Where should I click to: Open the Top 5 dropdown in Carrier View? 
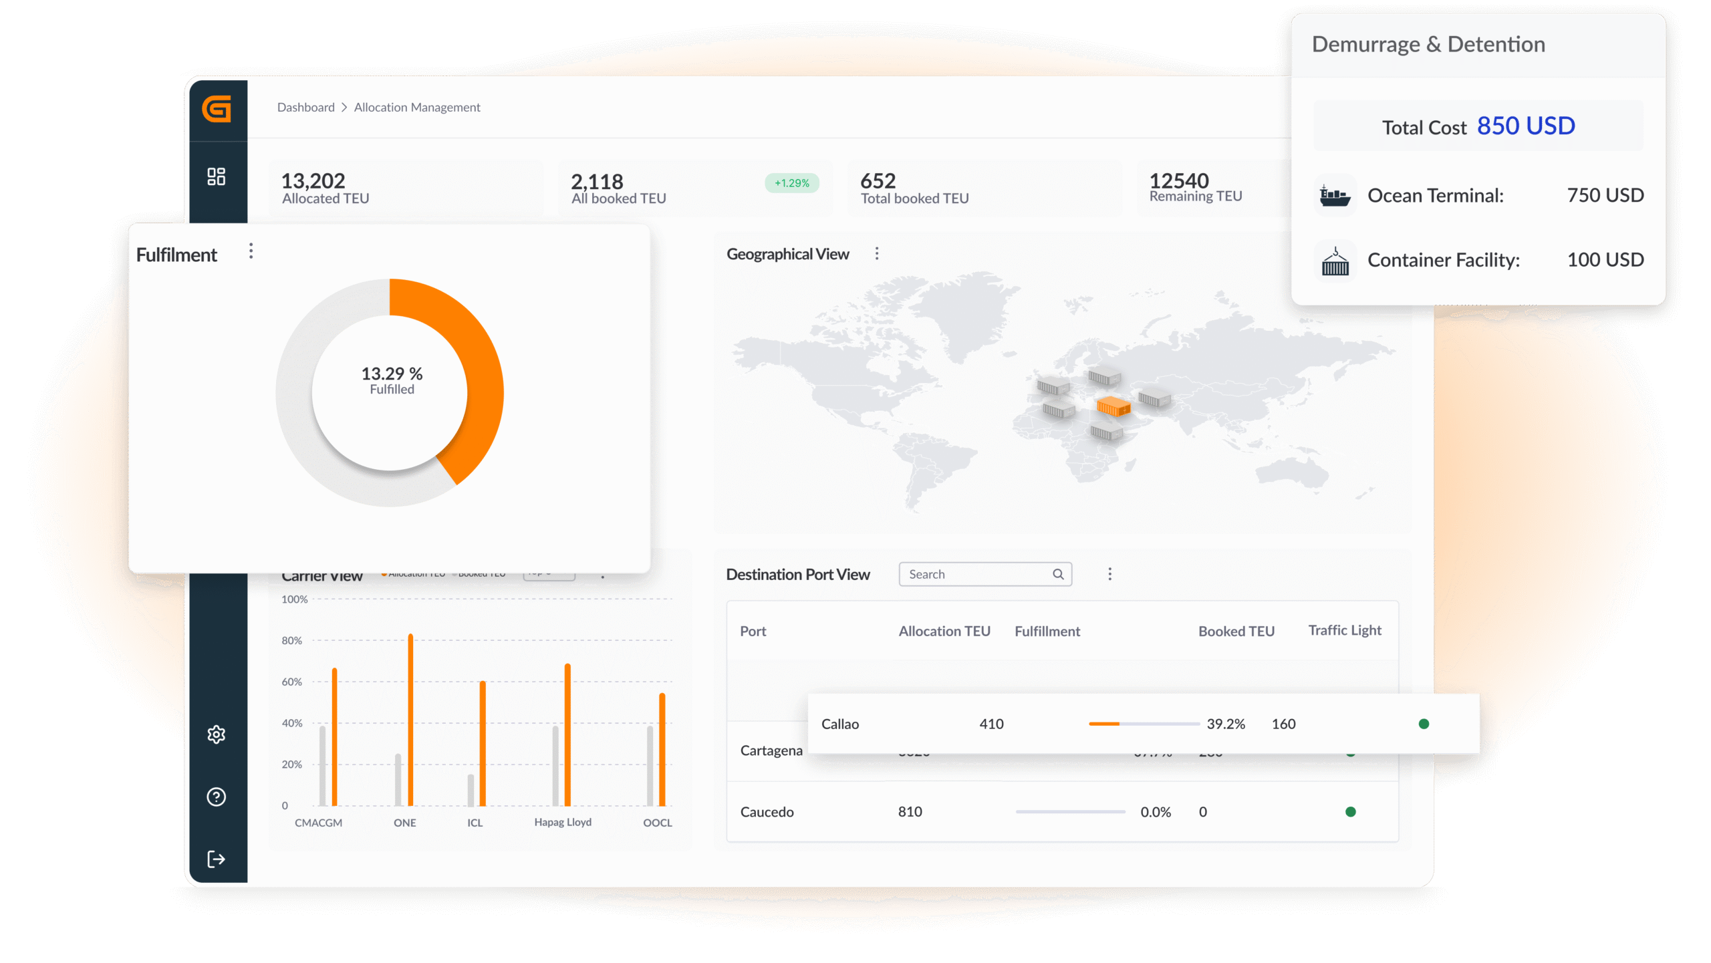click(549, 573)
